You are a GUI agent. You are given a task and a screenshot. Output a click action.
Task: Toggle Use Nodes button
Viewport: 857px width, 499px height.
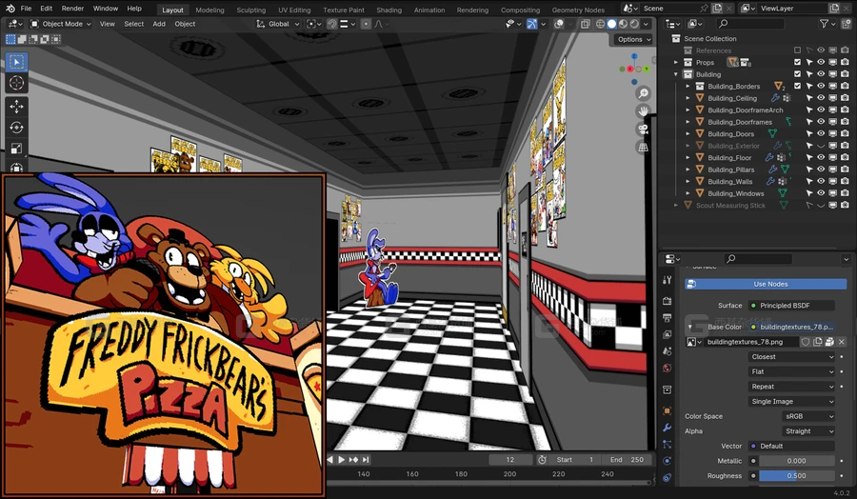pyautogui.click(x=766, y=284)
